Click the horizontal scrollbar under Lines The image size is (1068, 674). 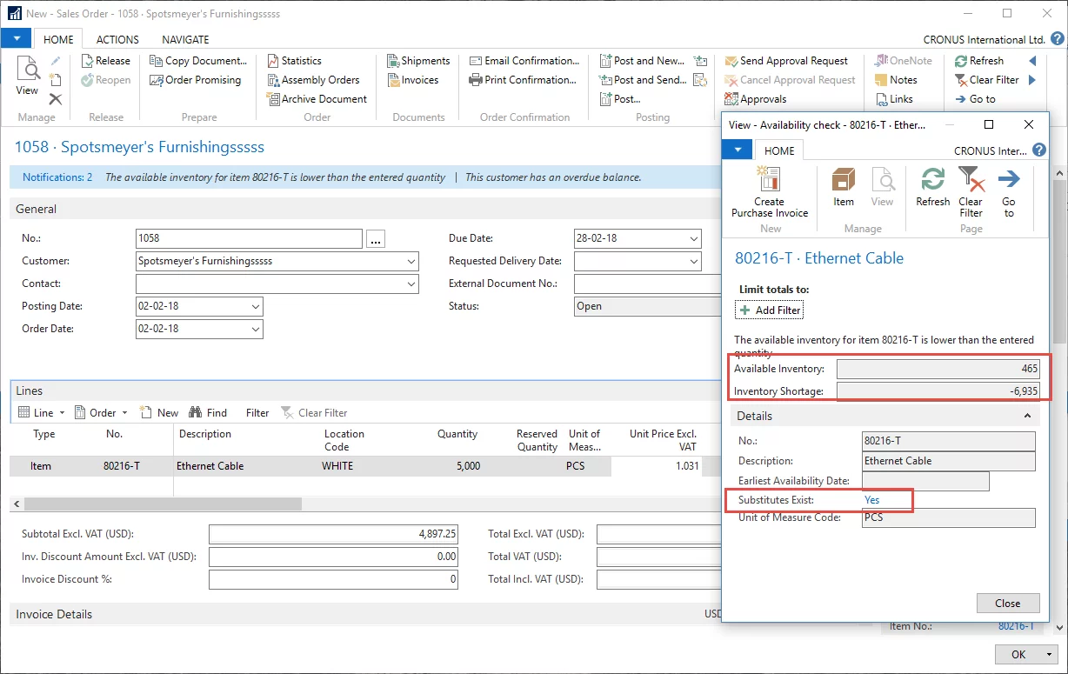[164, 504]
